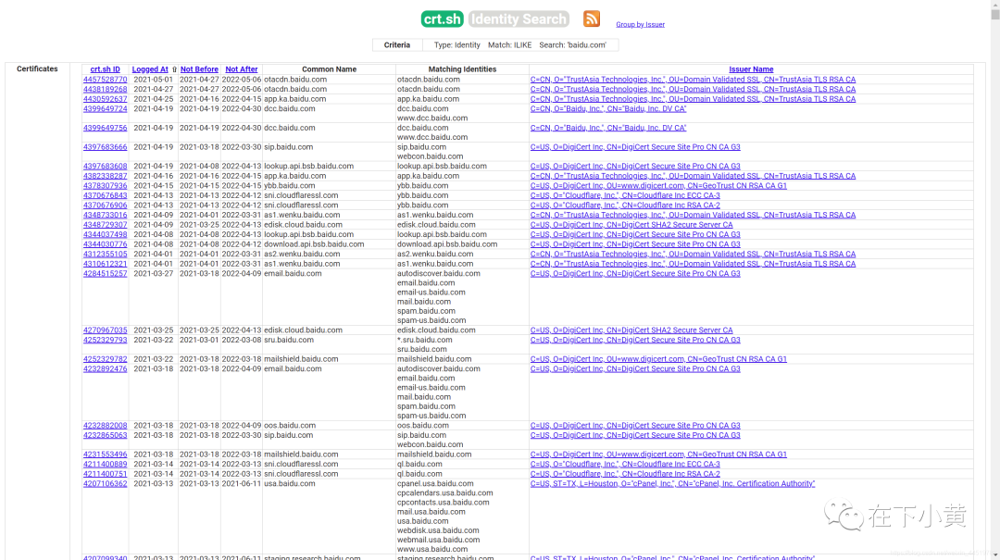Viewport: 1000px width, 560px height.
Task: Open the RSS feed icon
Action: point(591,19)
